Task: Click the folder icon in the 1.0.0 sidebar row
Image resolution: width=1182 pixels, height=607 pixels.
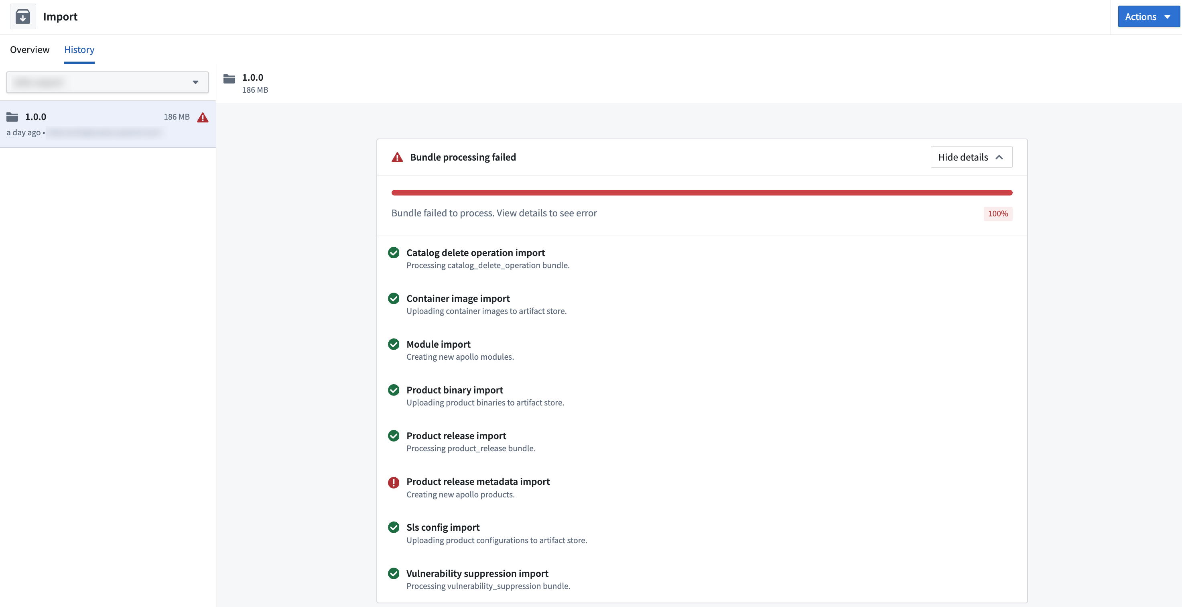Action: 12,117
